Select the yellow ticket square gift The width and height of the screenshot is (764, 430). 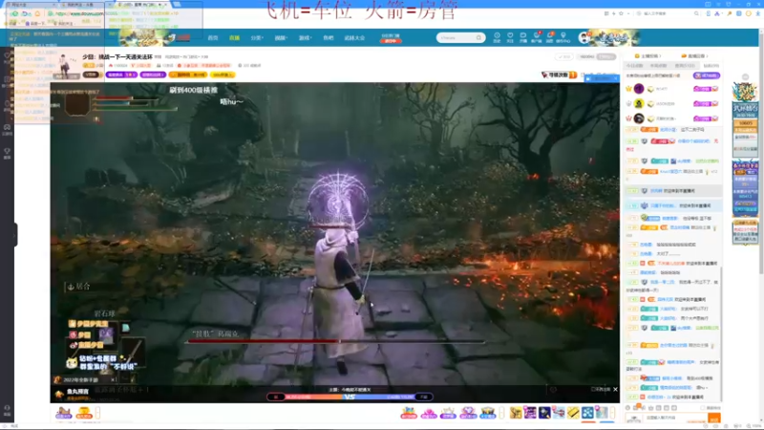[574, 413]
